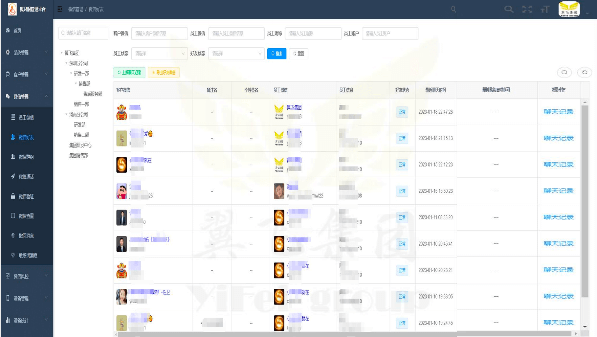The width and height of the screenshot is (597, 337).
Task: Click the 微信群组 group icon
Action: point(13,157)
